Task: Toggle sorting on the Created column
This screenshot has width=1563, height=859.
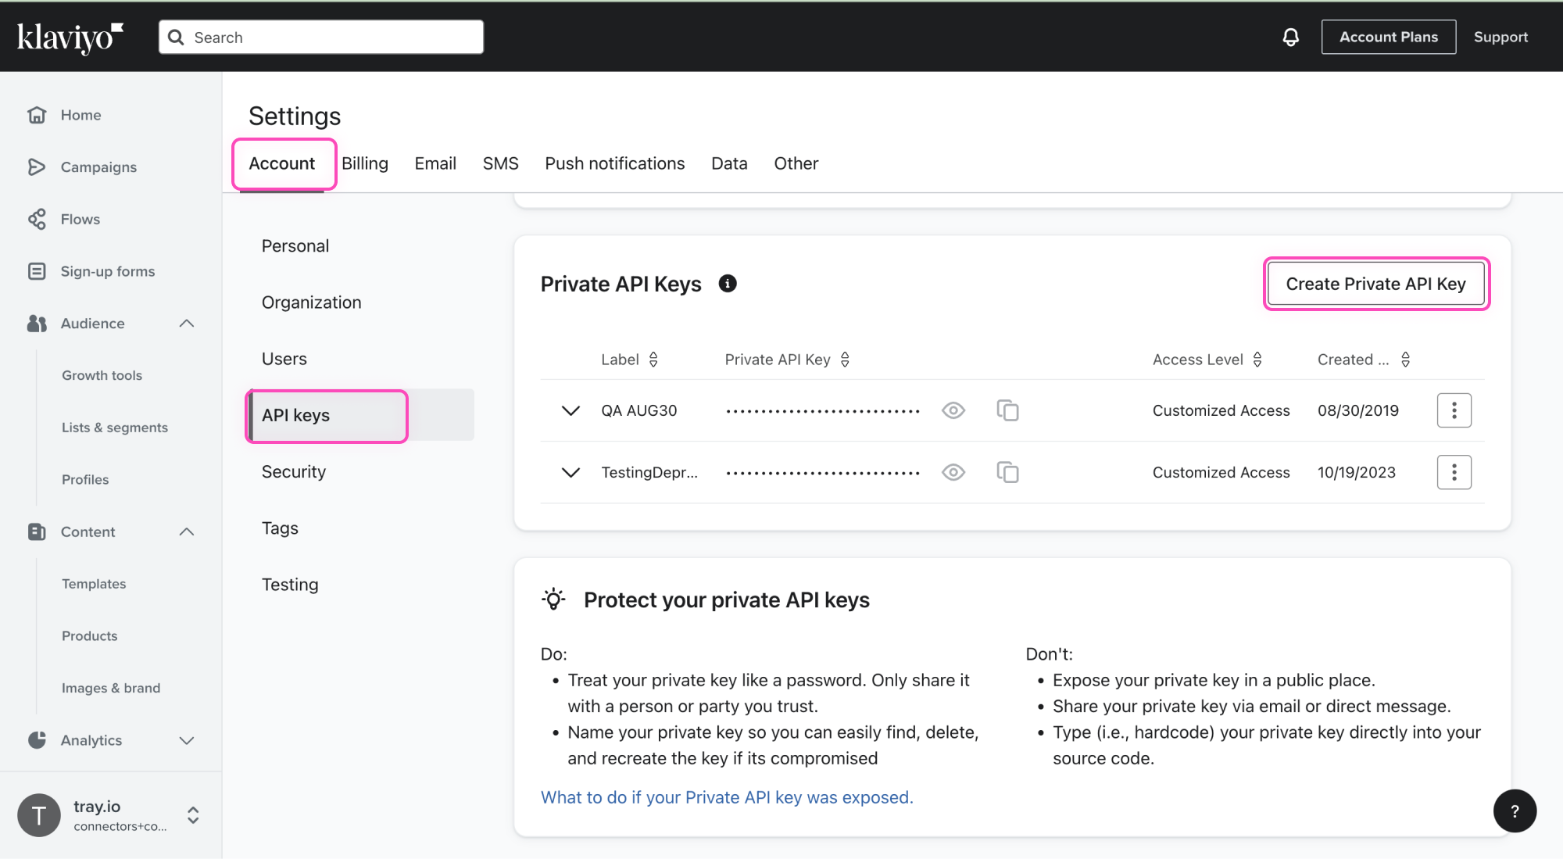Action: tap(1405, 359)
